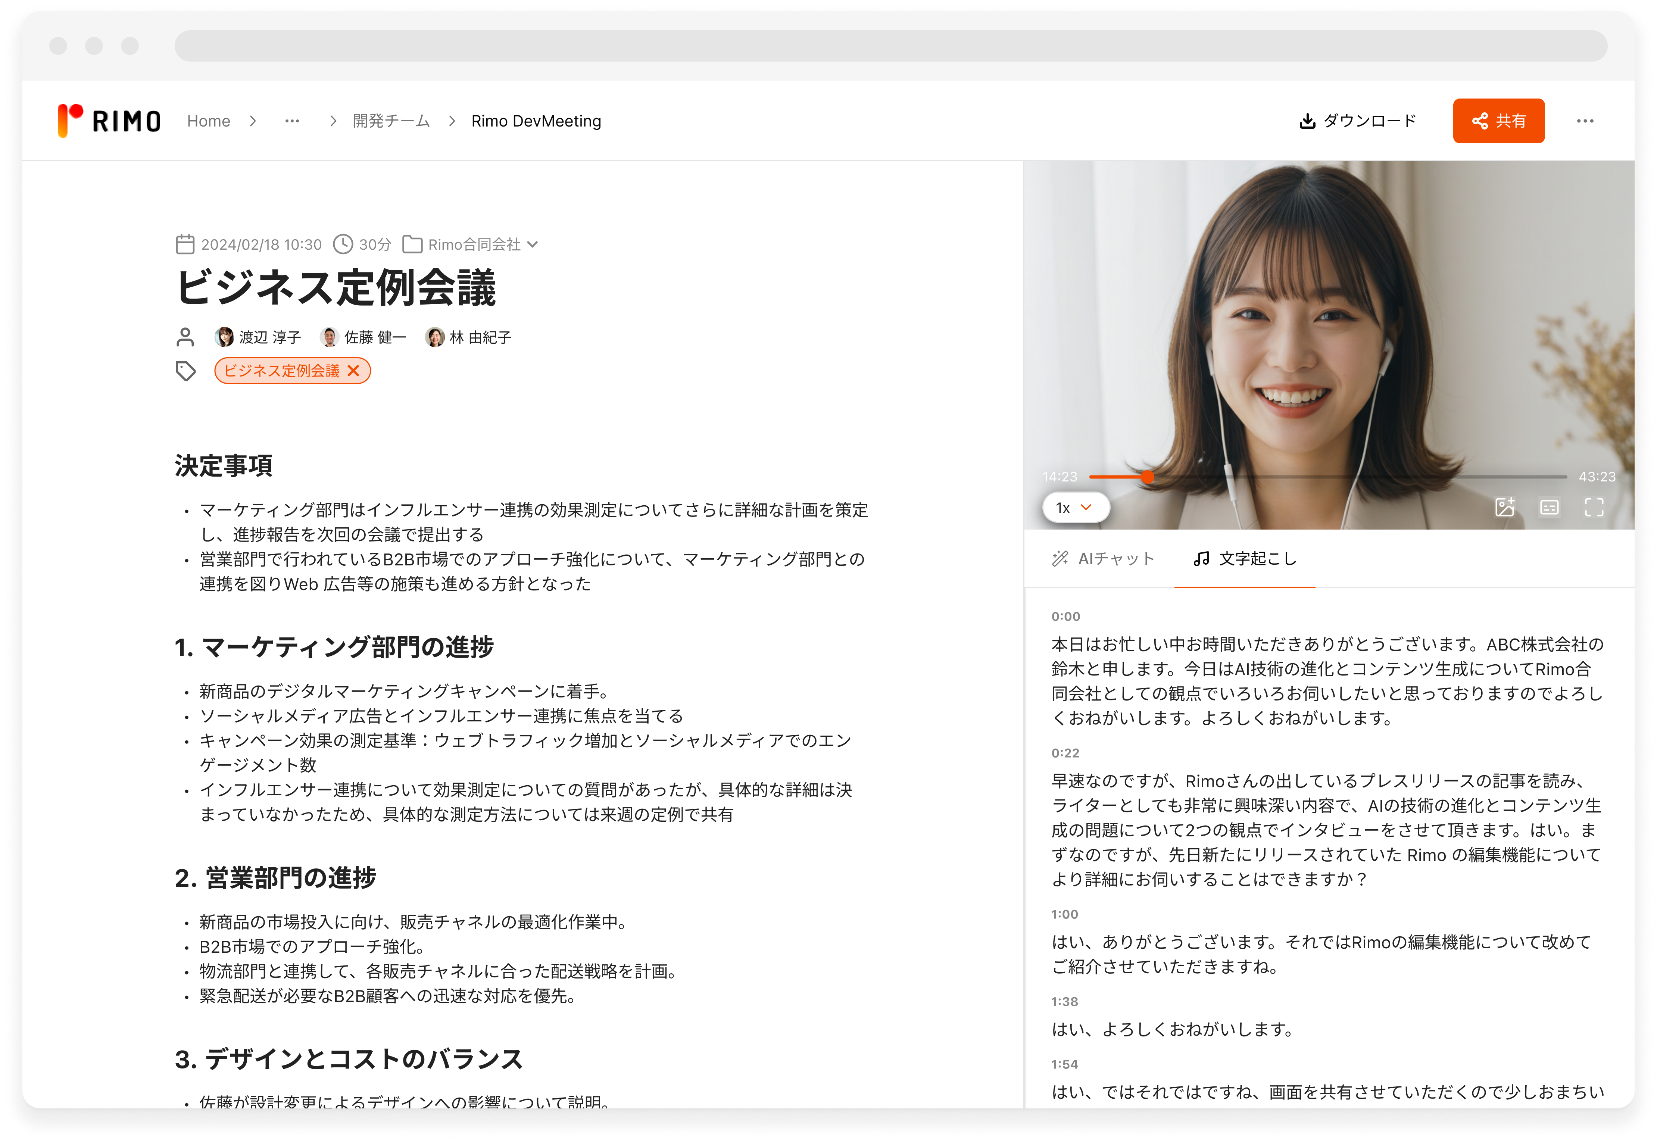Click the clock duration icon
1657x1142 pixels.
coord(343,245)
